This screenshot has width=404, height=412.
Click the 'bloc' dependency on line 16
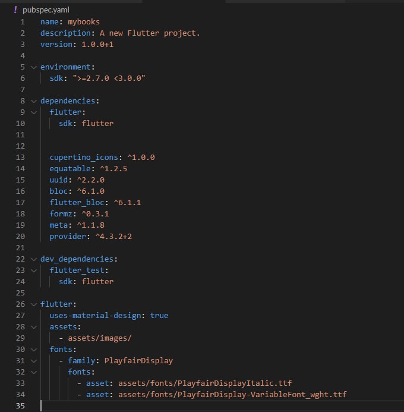[x=59, y=191]
